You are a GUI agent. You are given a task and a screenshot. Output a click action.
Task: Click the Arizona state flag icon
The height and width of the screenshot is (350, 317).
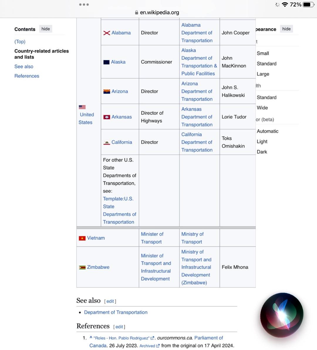107,91
